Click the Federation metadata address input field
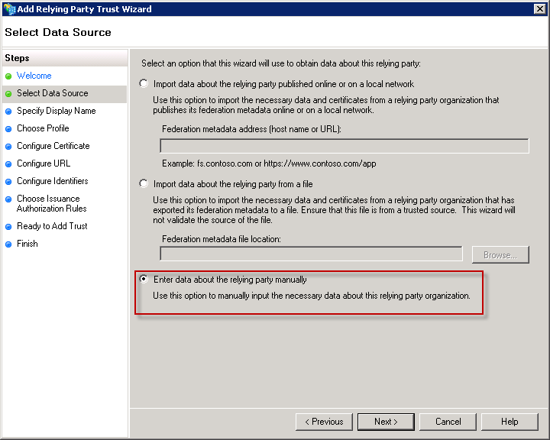The image size is (550, 440). [345, 146]
